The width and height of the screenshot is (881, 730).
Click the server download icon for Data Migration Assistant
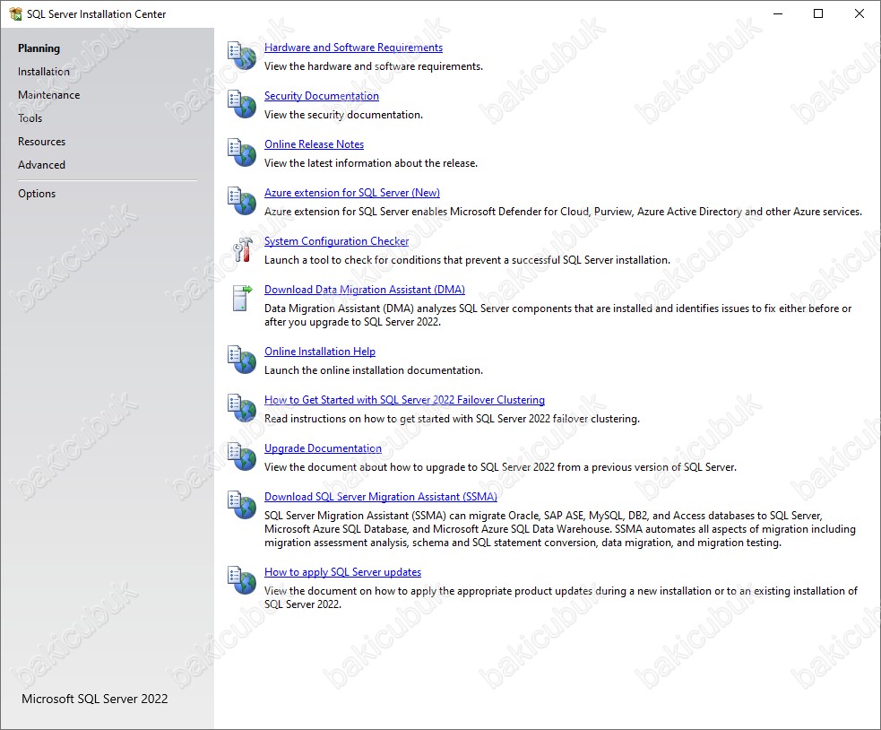pos(242,298)
